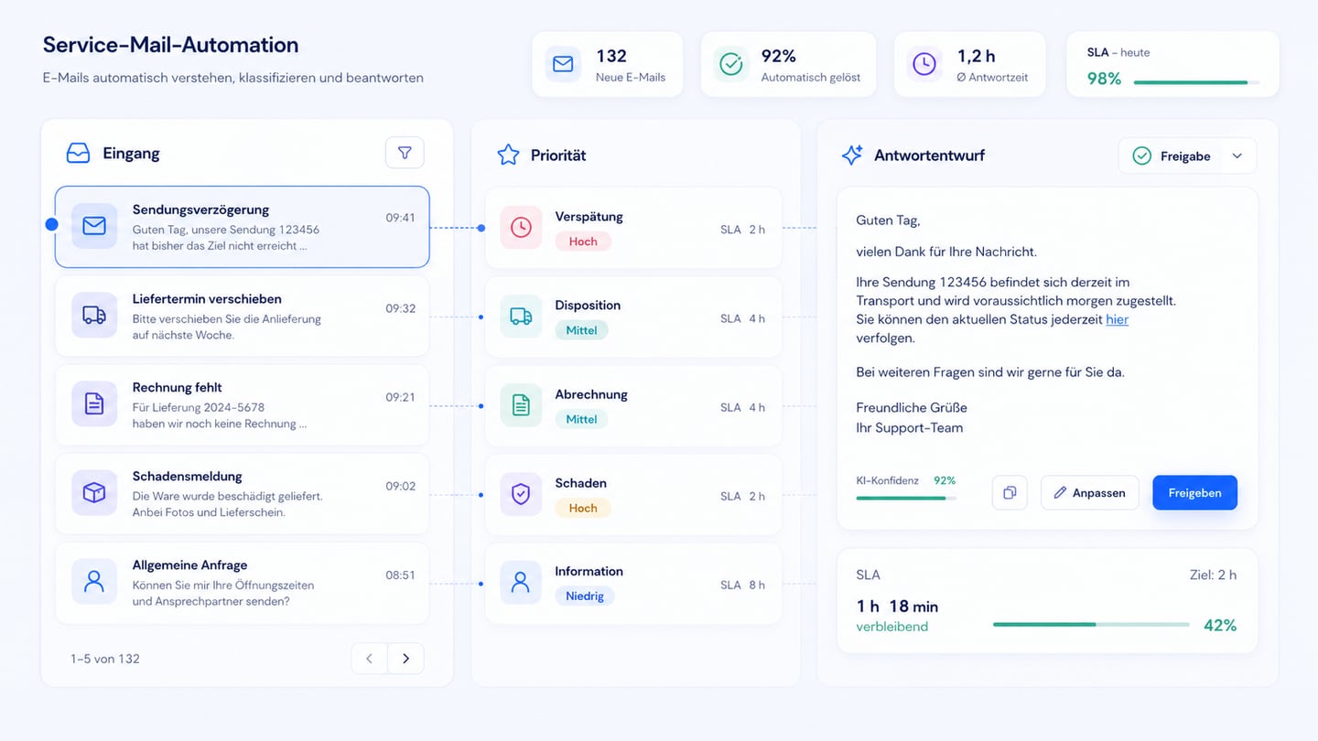Screen dimensions: 1318x741
Task: Follow the 'hier' tracking link
Action: (x=1117, y=319)
